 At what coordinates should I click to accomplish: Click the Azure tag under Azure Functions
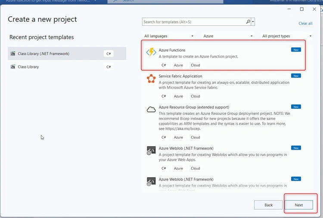[x=178, y=65]
